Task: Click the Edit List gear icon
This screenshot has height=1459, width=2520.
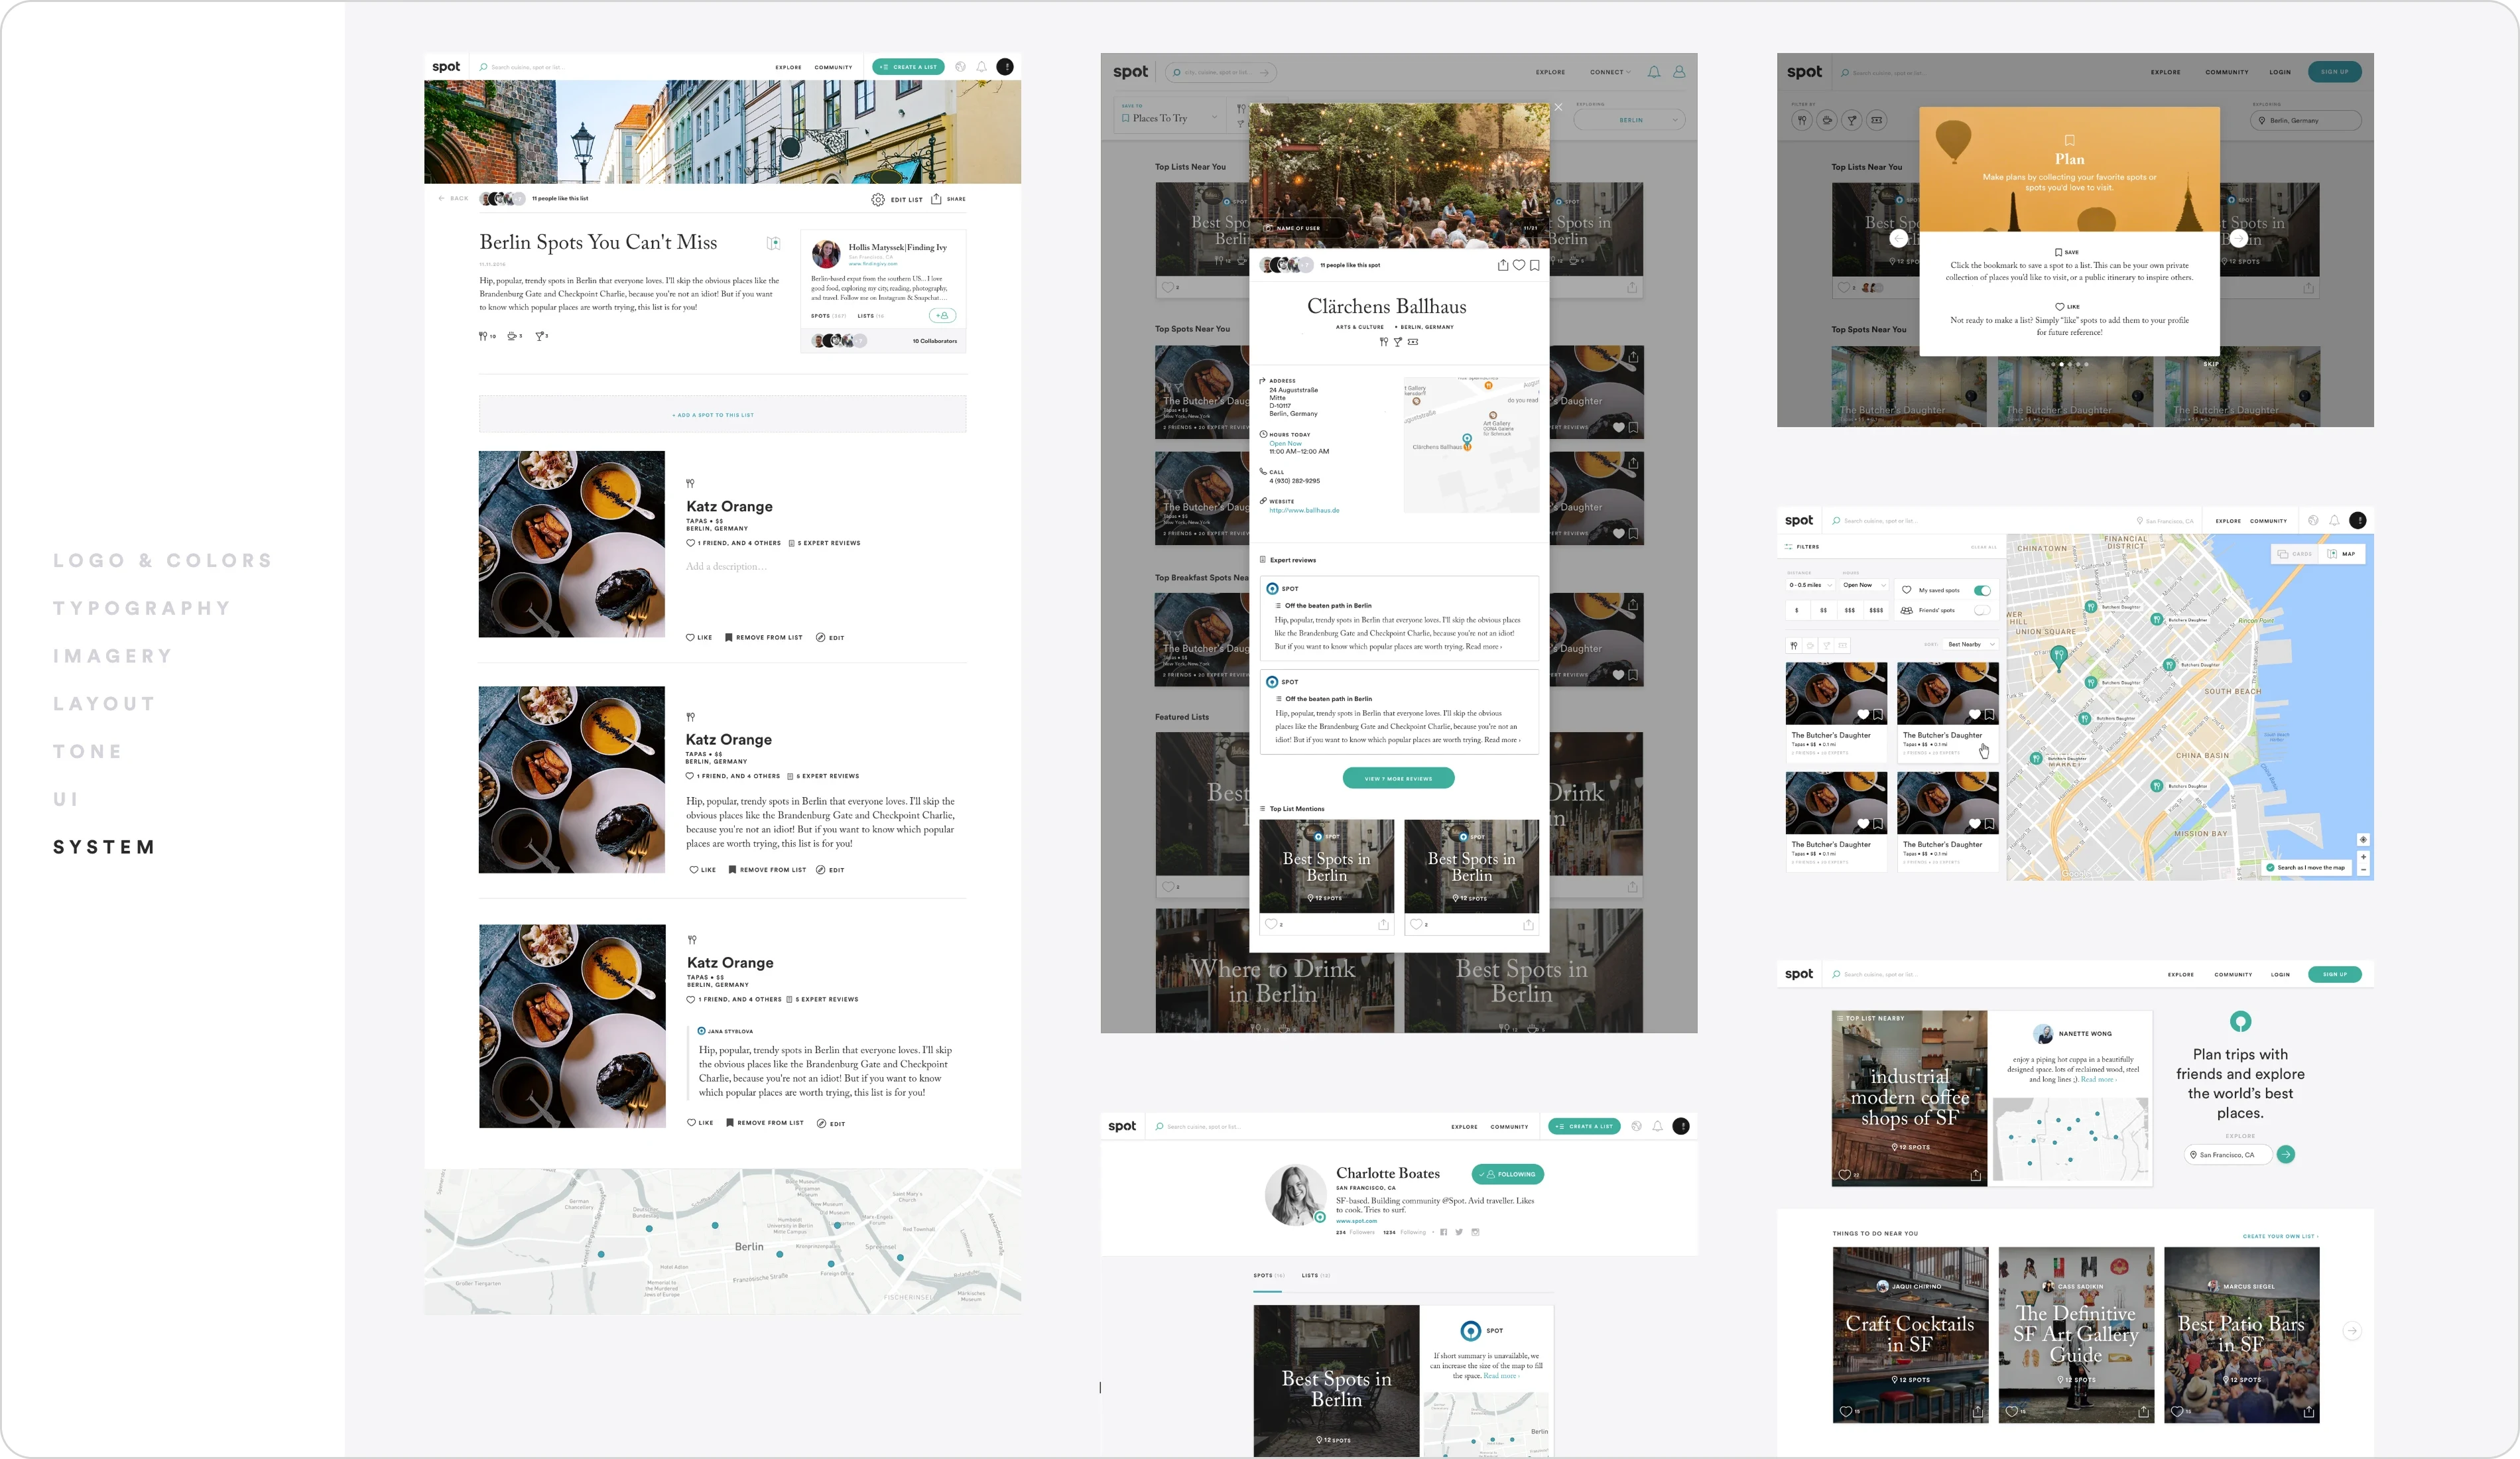Action: (877, 199)
